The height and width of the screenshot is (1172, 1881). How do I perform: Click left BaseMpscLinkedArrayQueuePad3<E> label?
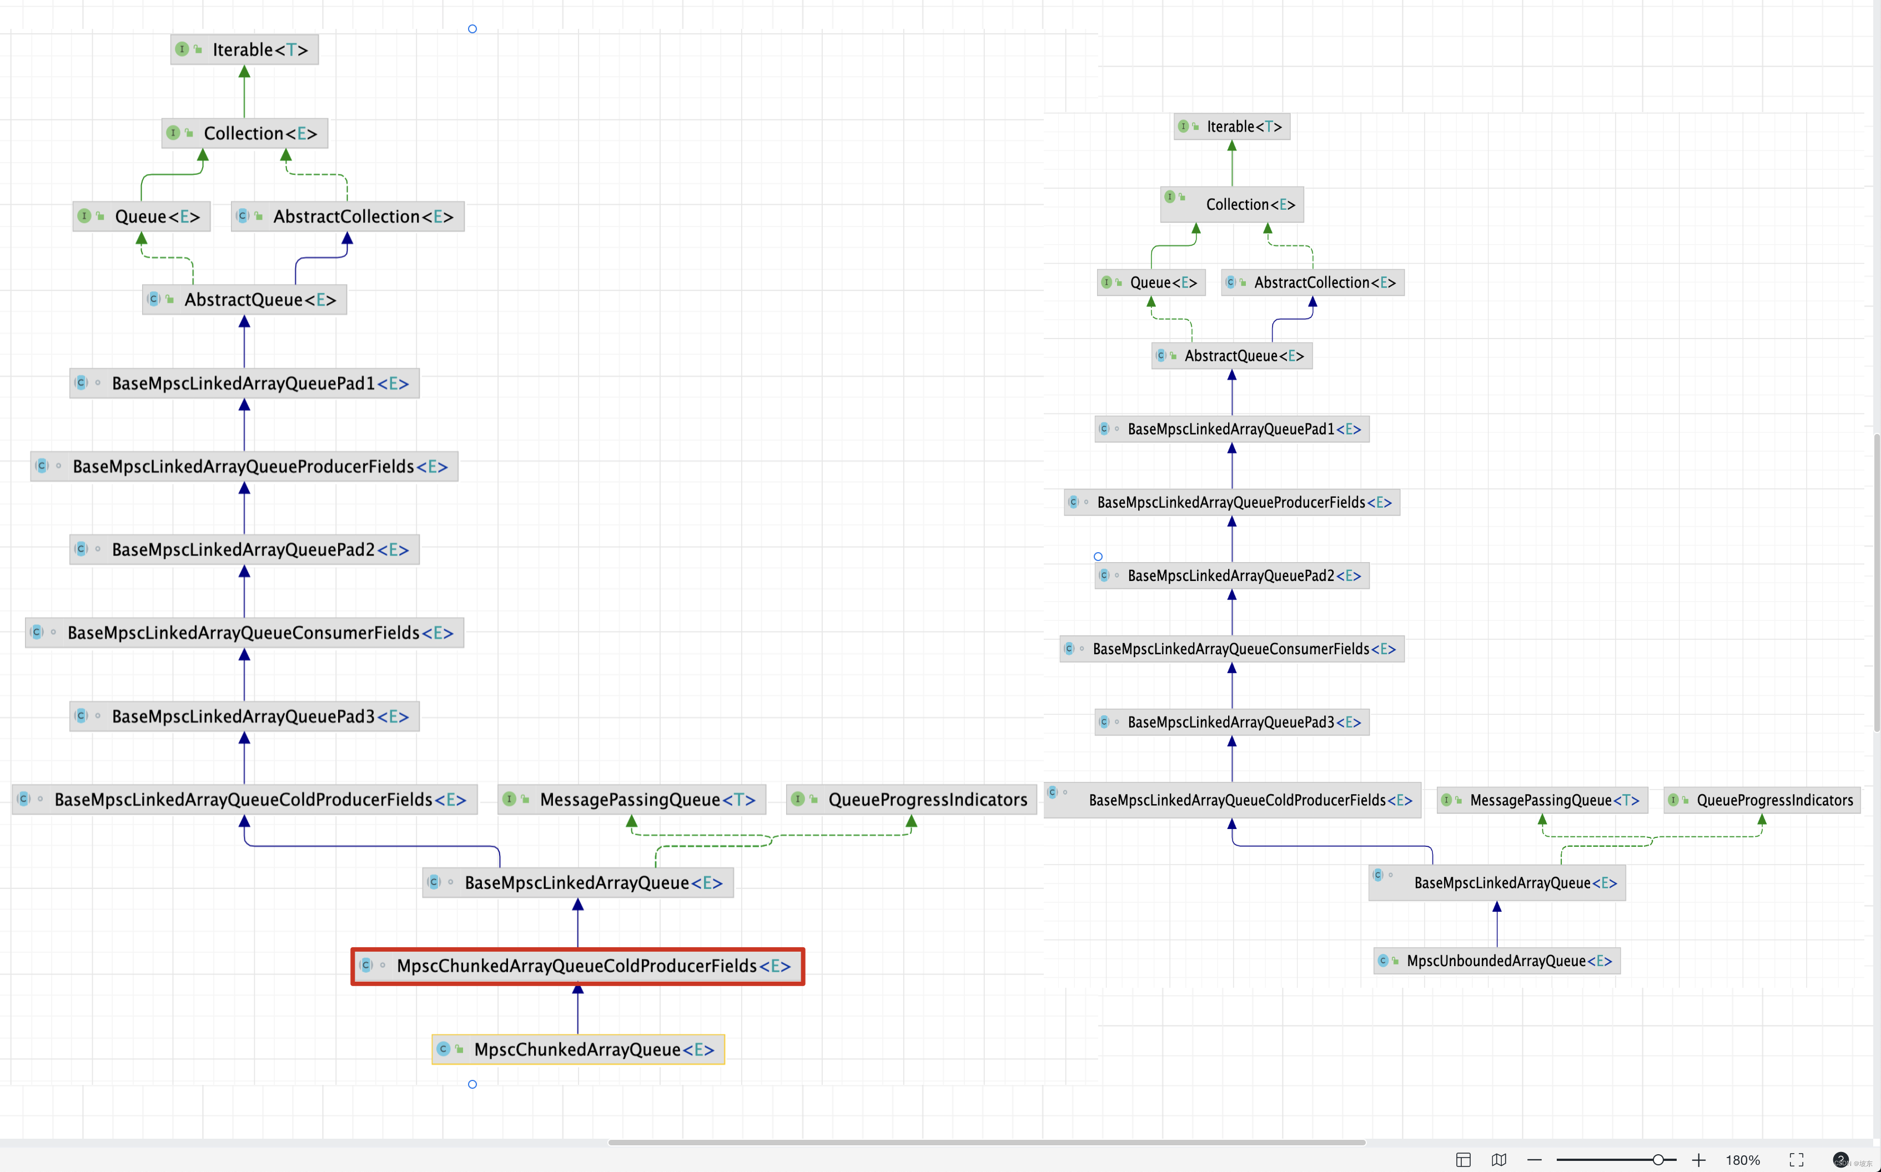pyautogui.click(x=260, y=716)
